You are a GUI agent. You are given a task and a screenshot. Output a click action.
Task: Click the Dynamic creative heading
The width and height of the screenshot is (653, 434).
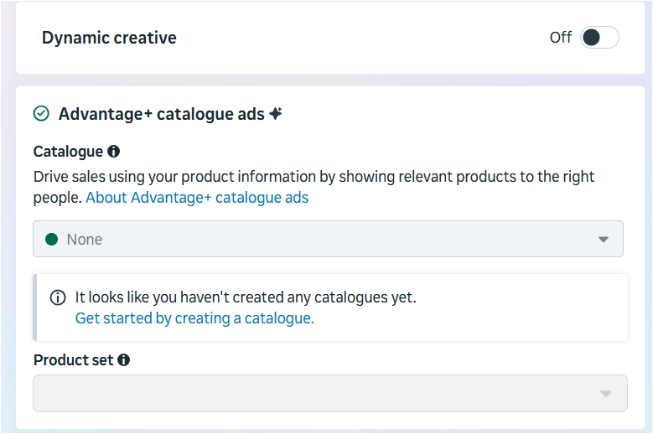pyautogui.click(x=109, y=38)
